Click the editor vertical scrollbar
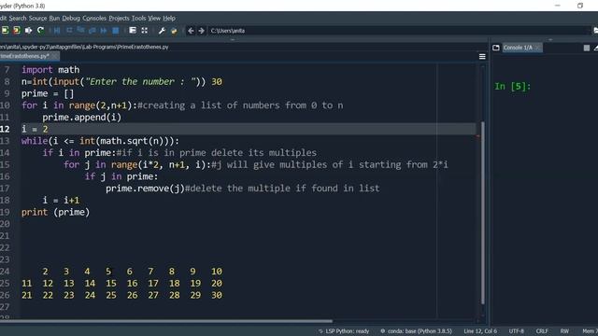Image resolution: width=598 pixels, height=336 pixels. 482,213
